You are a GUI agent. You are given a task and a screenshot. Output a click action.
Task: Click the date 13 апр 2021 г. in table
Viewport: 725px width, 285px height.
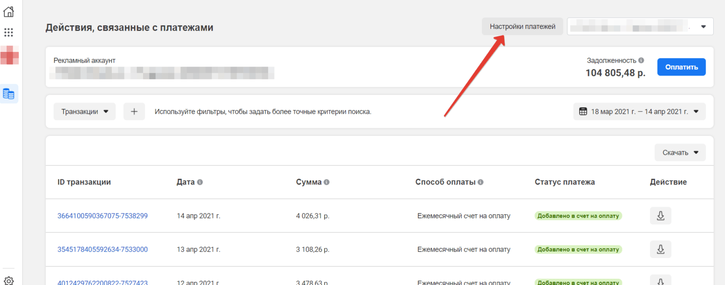pyautogui.click(x=198, y=249)
